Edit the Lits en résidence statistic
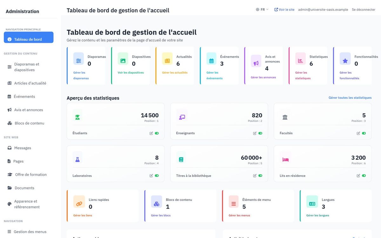Screen dimensions: 381x238 pos(358,176)
